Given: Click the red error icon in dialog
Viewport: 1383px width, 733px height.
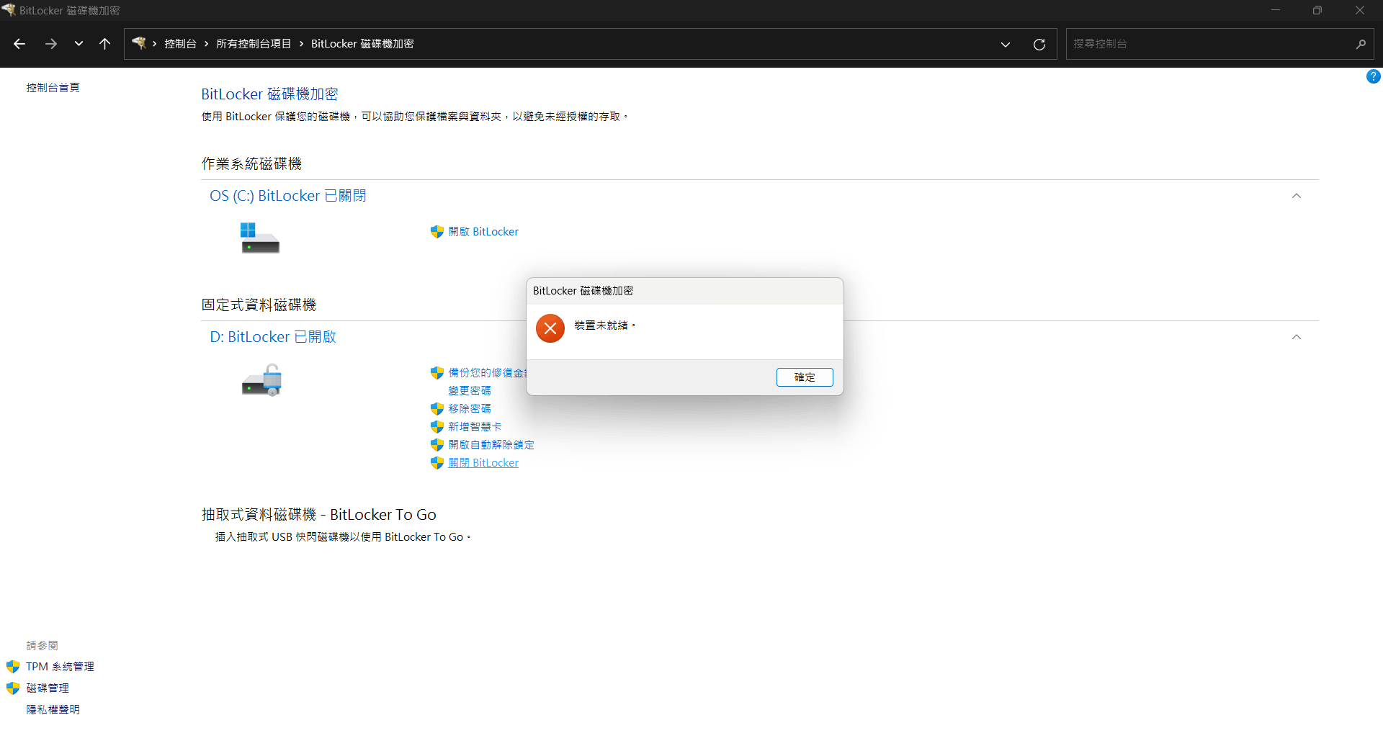Looking at the screenshot, I should [550, 328].
